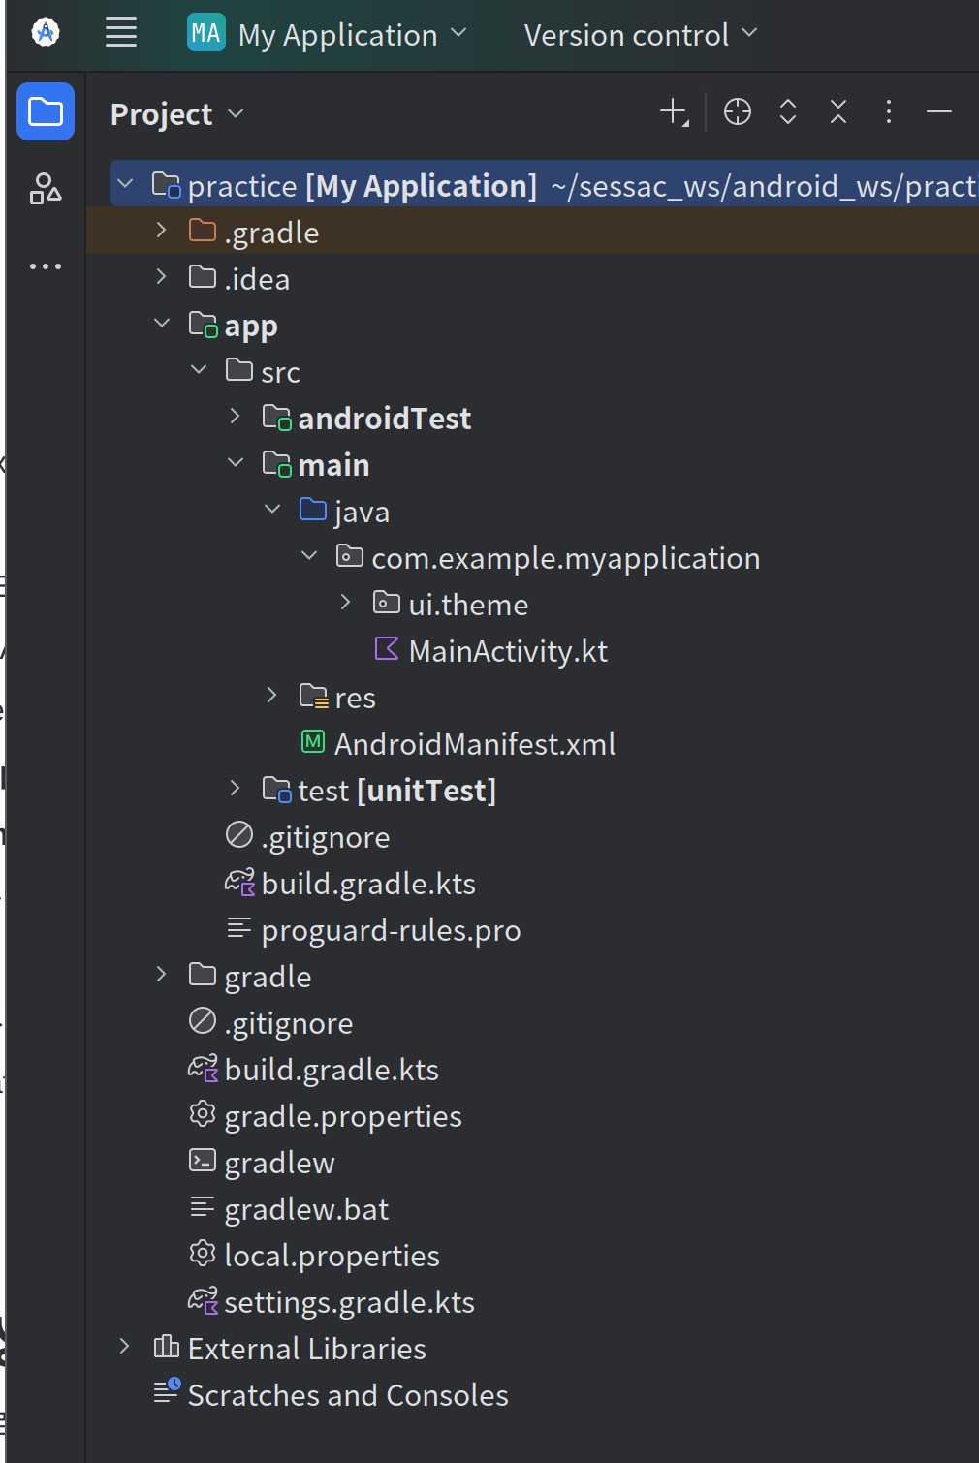Image resolution: width=979 pixels, height=1463 pixels.
Task: Expand the res folder
Action: (x=272, y=696)
